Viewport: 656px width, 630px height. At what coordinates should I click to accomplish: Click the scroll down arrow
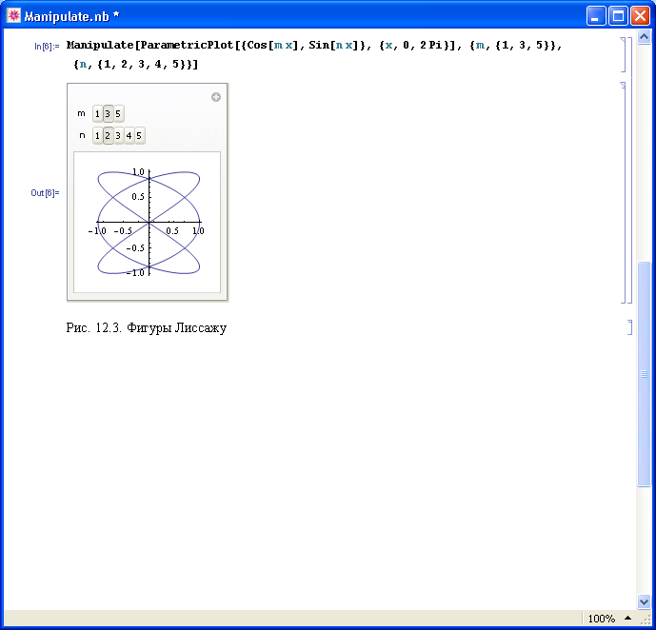644,601
